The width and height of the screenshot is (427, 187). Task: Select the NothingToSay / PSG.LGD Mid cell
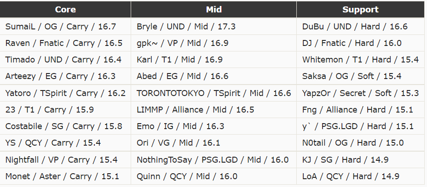coord(213,160)
